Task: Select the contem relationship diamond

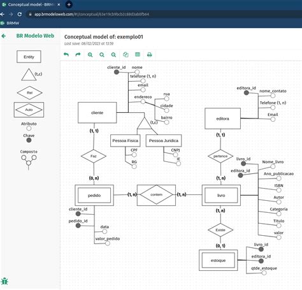Action: (x=156, y=194)
